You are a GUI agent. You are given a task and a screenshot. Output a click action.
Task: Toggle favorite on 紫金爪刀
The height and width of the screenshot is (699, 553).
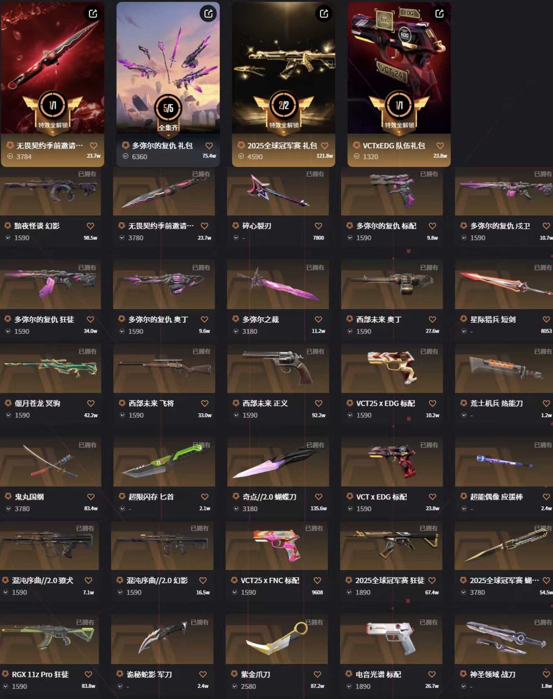point(317,674)
